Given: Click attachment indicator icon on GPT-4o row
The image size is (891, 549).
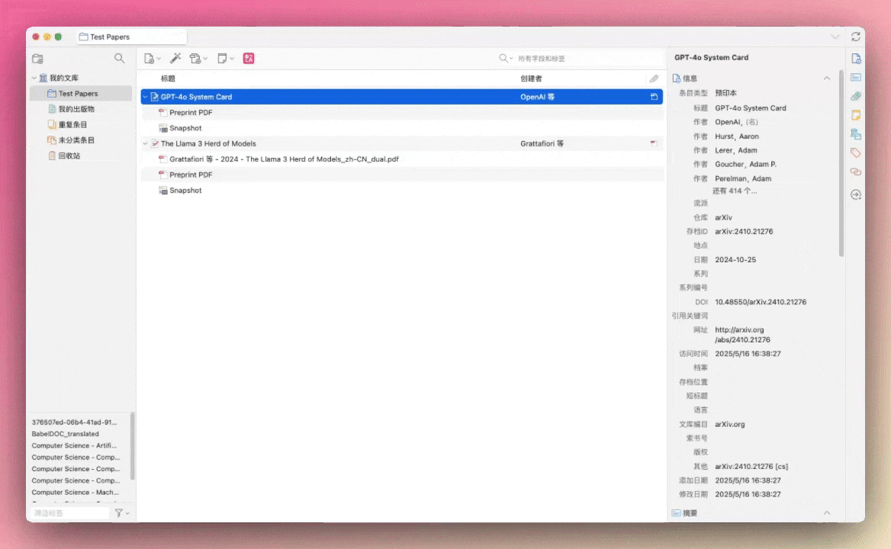Looking at the screenshot, I should pyautogui.click(x=654, y=97).
